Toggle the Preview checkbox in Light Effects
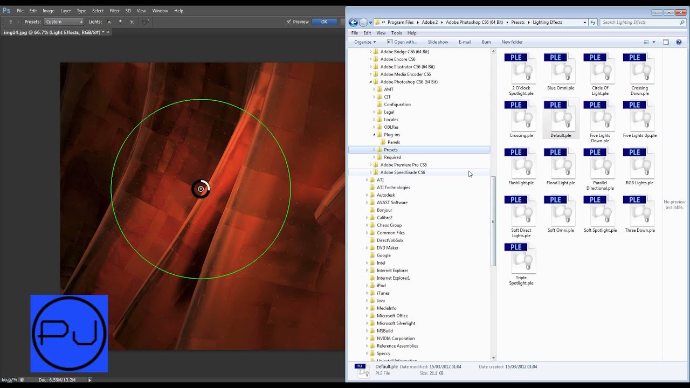 point(289,22)
